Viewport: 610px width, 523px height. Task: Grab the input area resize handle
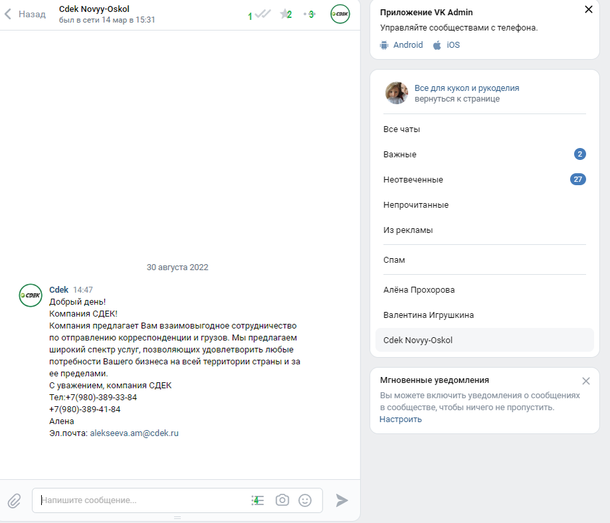177,518
